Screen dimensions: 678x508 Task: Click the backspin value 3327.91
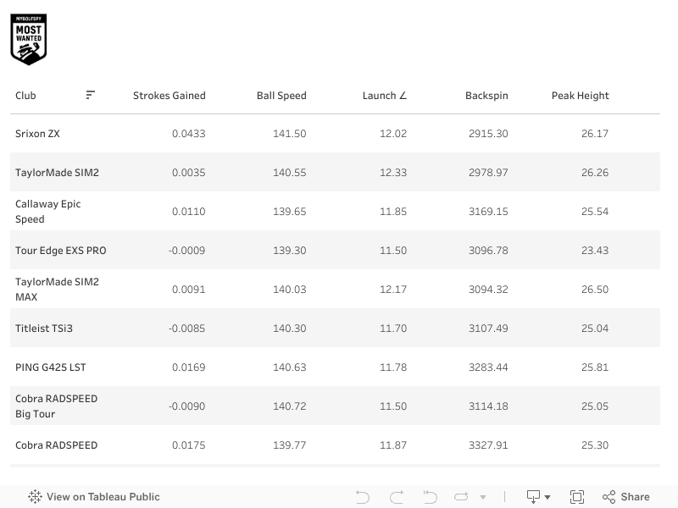click(488, 445)
